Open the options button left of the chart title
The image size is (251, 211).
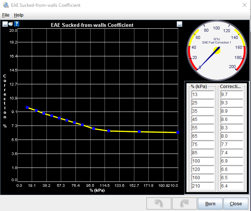(5, 24)
